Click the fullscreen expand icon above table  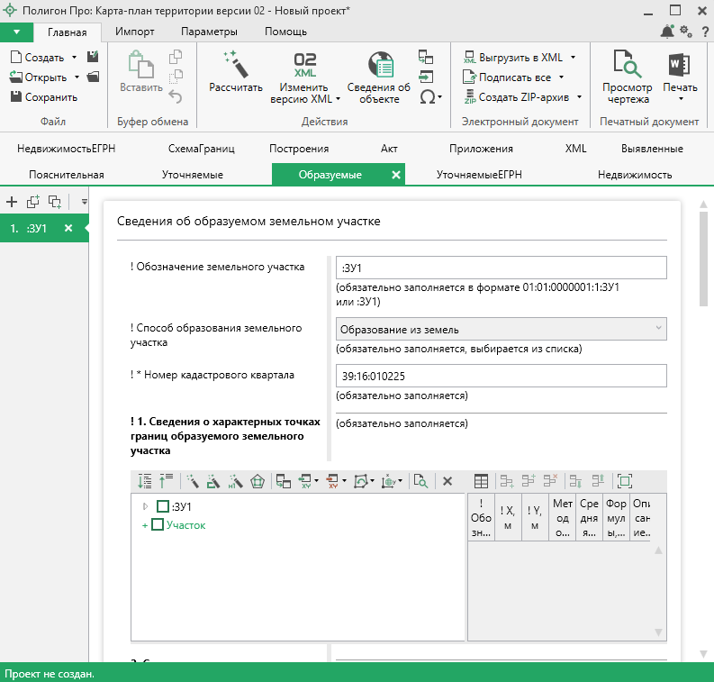(x=625, y=481)
